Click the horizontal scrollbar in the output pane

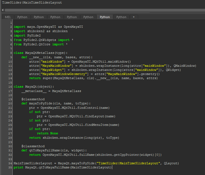pyautogui.click(x=105, y=10)
